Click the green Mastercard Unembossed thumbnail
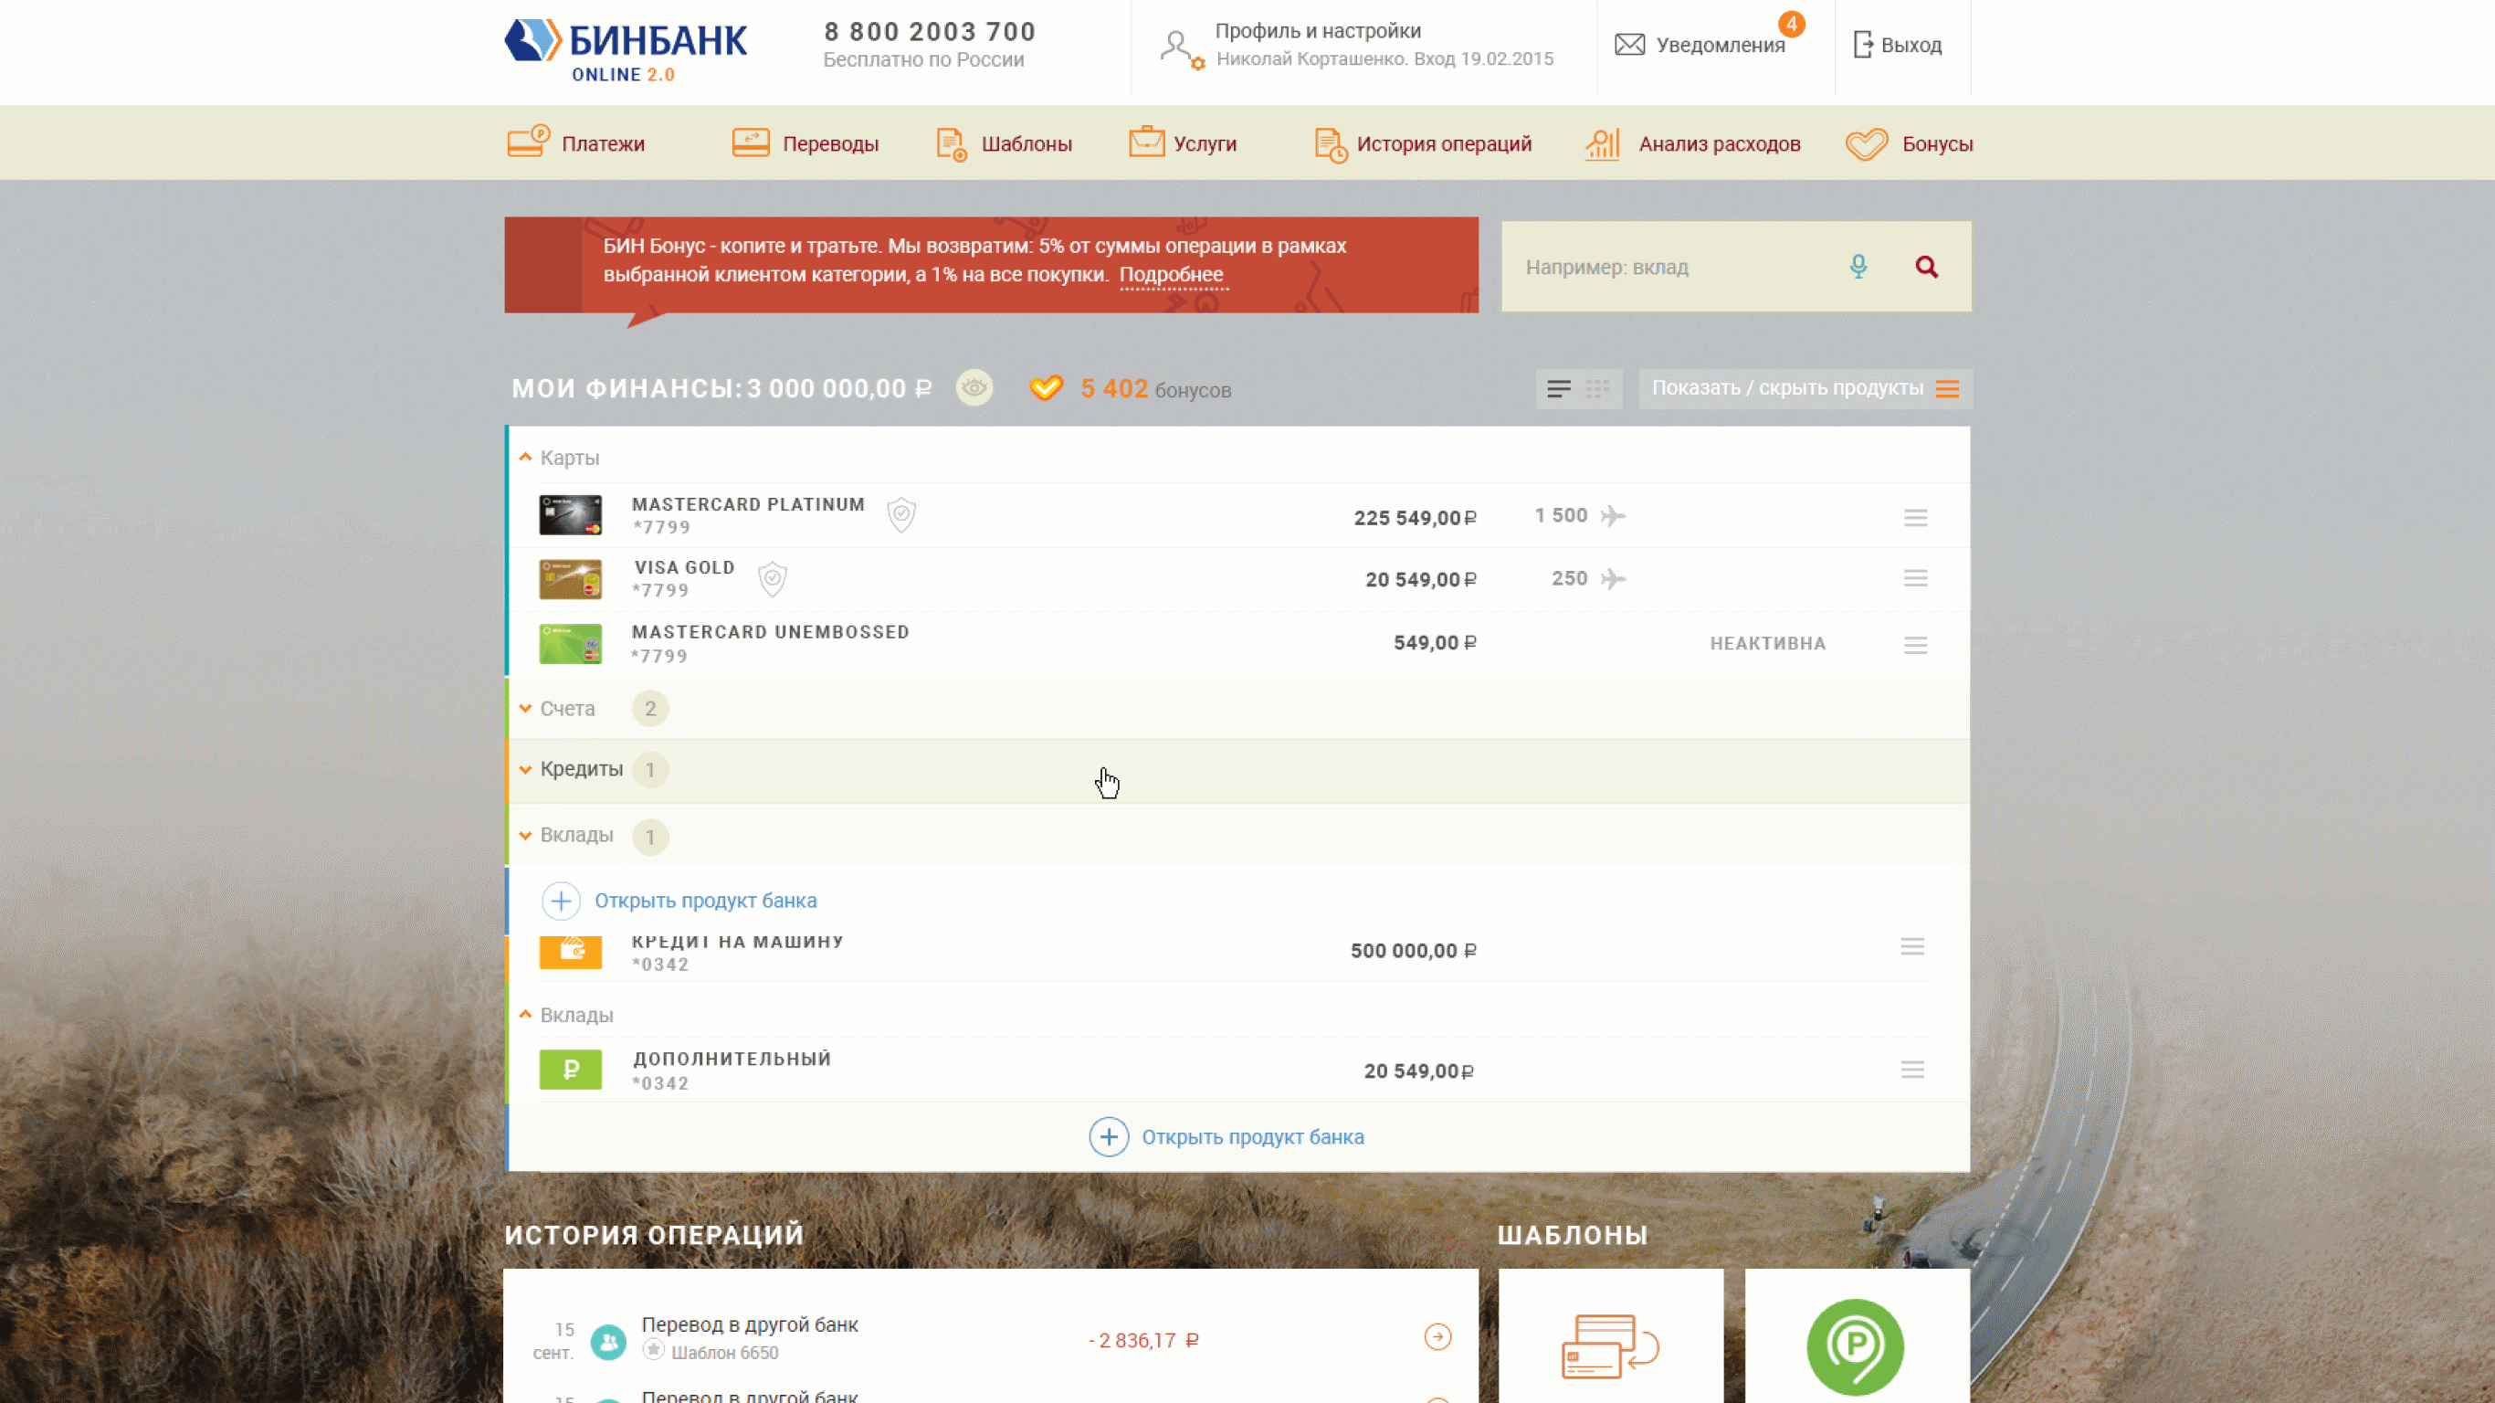The width and height of the screenshot is (2495, 1403). coord(571,643)
